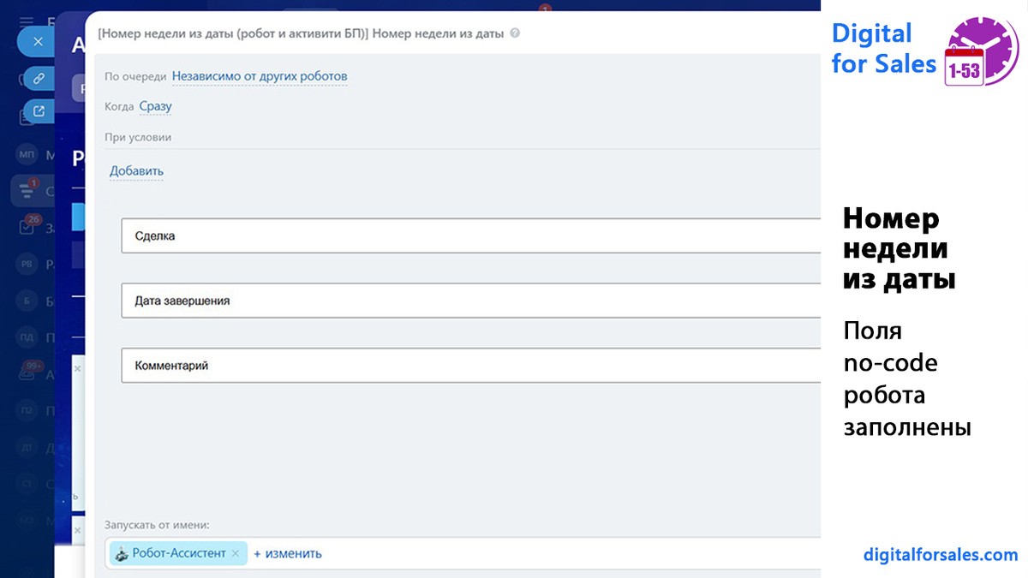Click the 'При условии' label
Screen dimensions: 1028x578
click(138, 137)
